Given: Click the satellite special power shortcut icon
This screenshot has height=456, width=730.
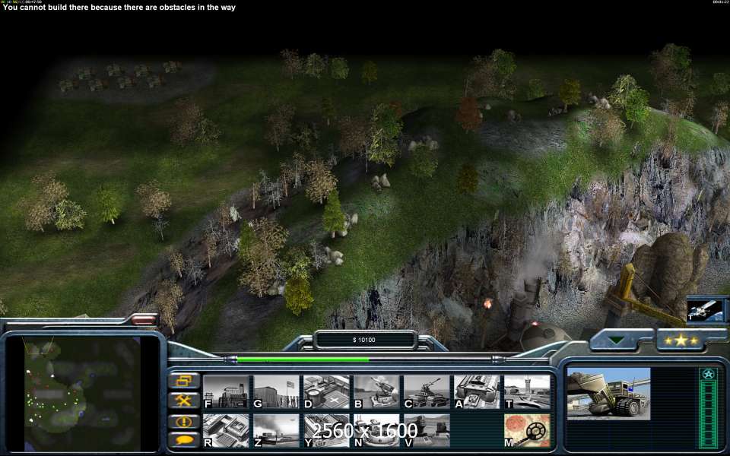Looking at the screenshot, I should point(706,310).
